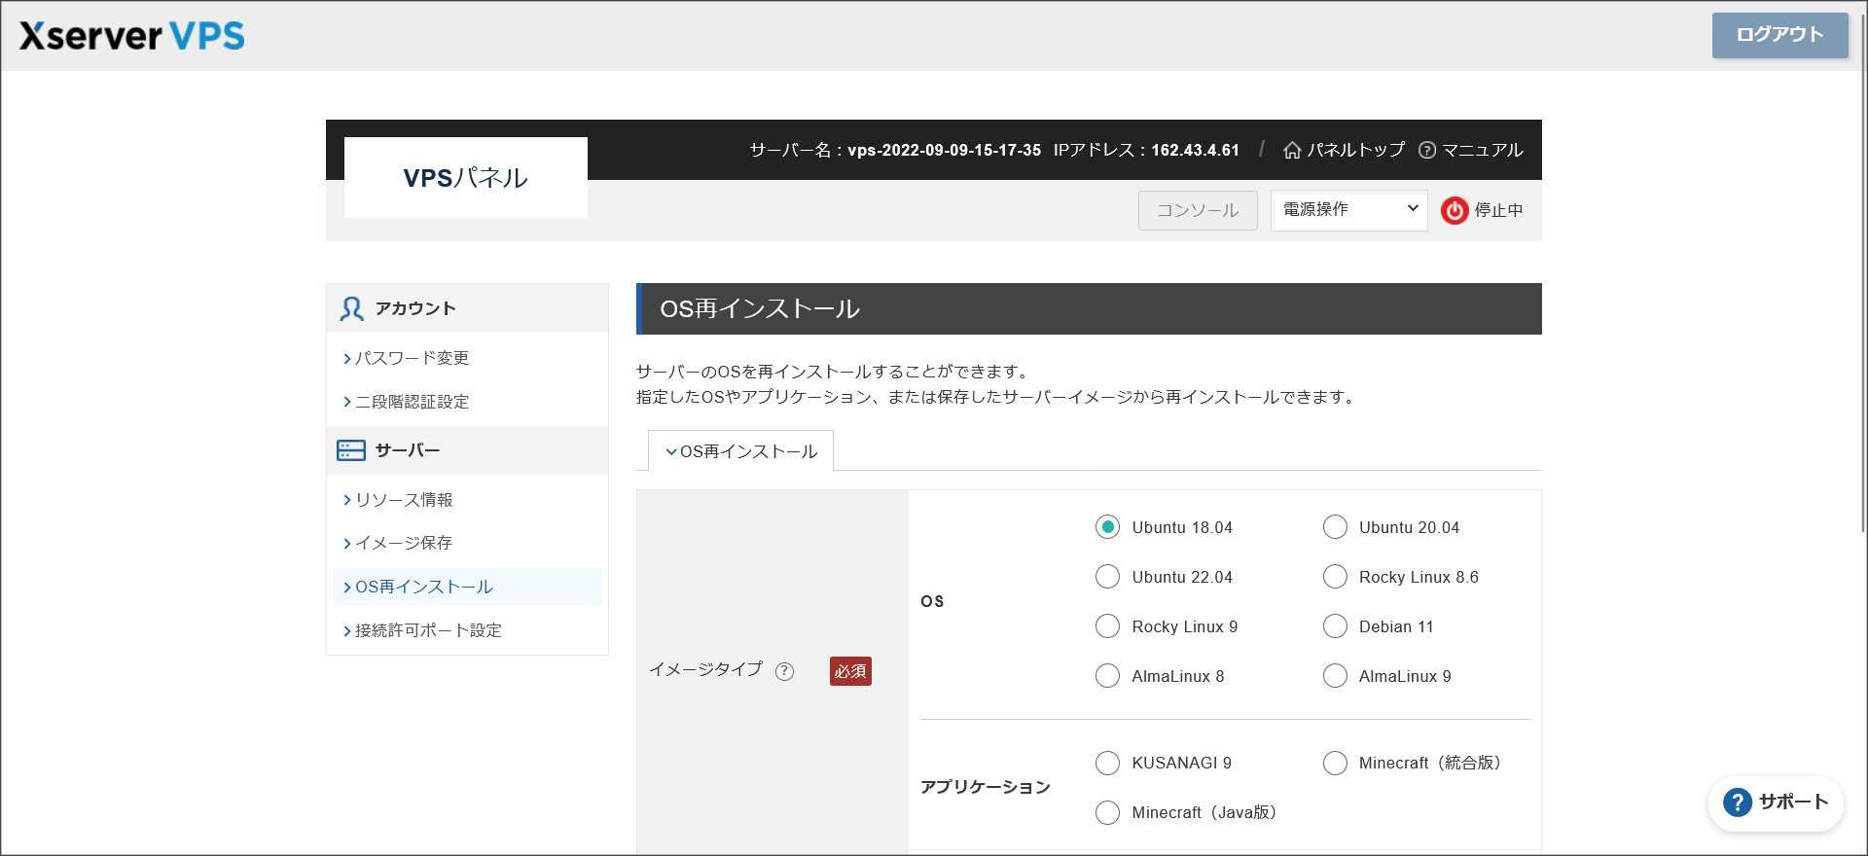Click the サーバー server icon
Screen dimensions: 1868x856
point(350,450)
